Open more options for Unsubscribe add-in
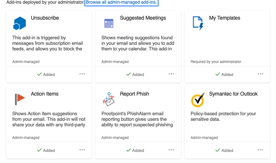The height and width of the screenshot is (163, 276). [82, 74]
